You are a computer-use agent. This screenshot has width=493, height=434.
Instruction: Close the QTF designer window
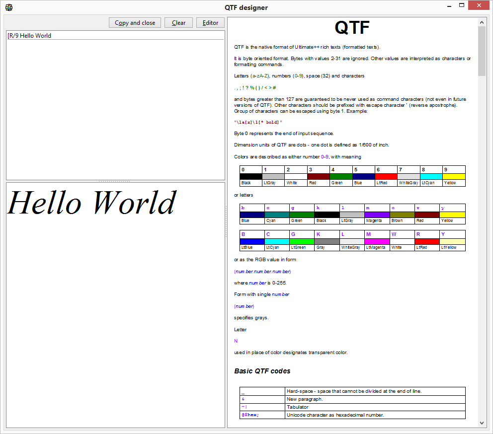click(480, 6)
